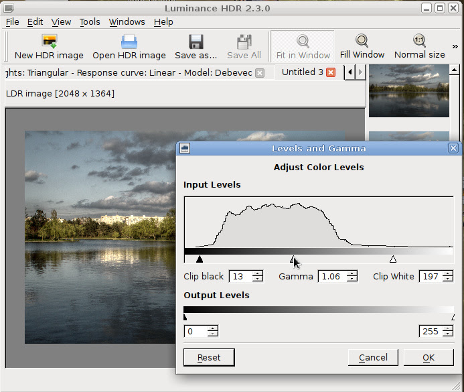
Task: Click the output minimum value field
Action: (x=196, y=331)
